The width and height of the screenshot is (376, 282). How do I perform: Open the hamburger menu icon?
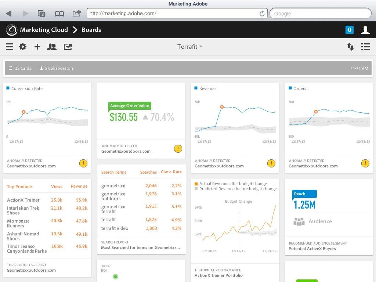point(9,47)
